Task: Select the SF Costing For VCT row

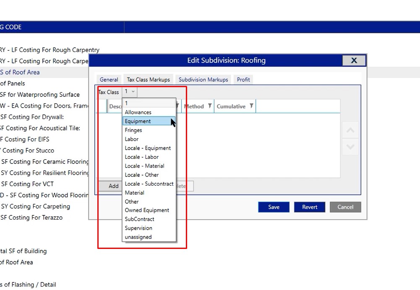Action: [28, 184]
